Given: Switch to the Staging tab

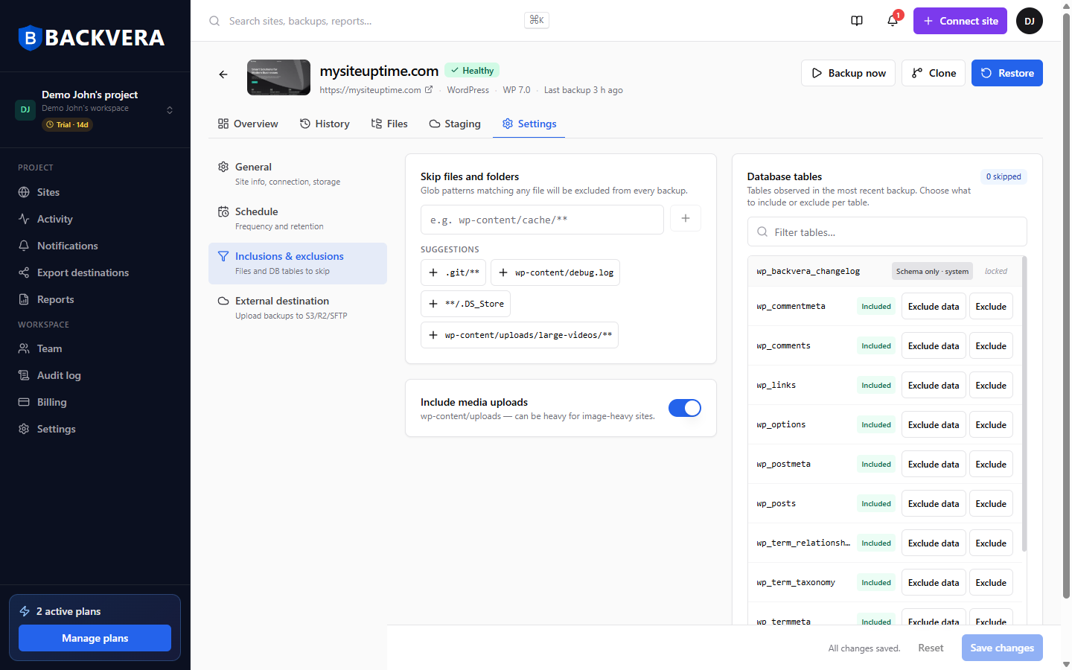Looking at the screenshot, I should pos(455,124).
